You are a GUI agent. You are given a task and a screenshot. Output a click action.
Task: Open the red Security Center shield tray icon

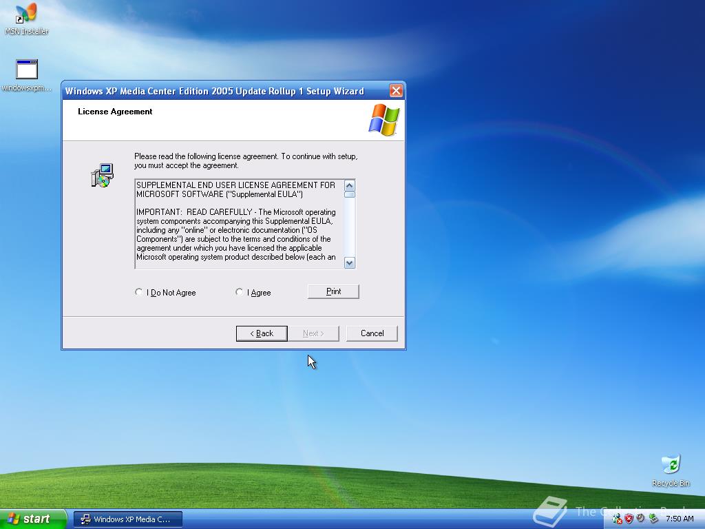(629, 519)
